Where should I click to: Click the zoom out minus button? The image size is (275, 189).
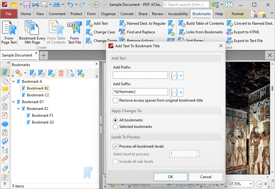coord(259,184)
